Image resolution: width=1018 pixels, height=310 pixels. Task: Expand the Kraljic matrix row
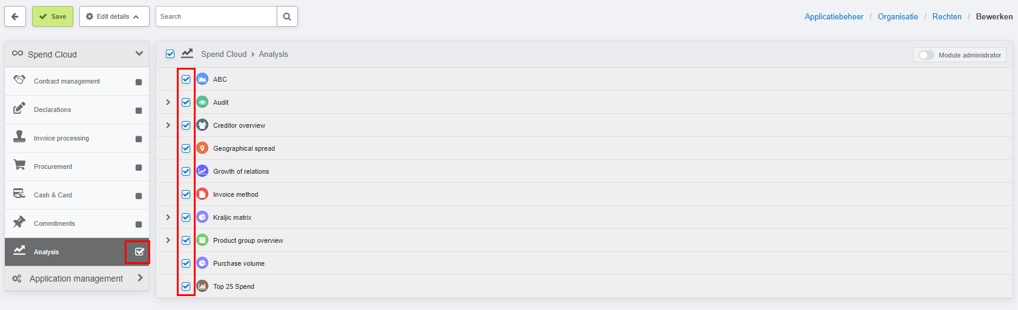click(168, 217)
